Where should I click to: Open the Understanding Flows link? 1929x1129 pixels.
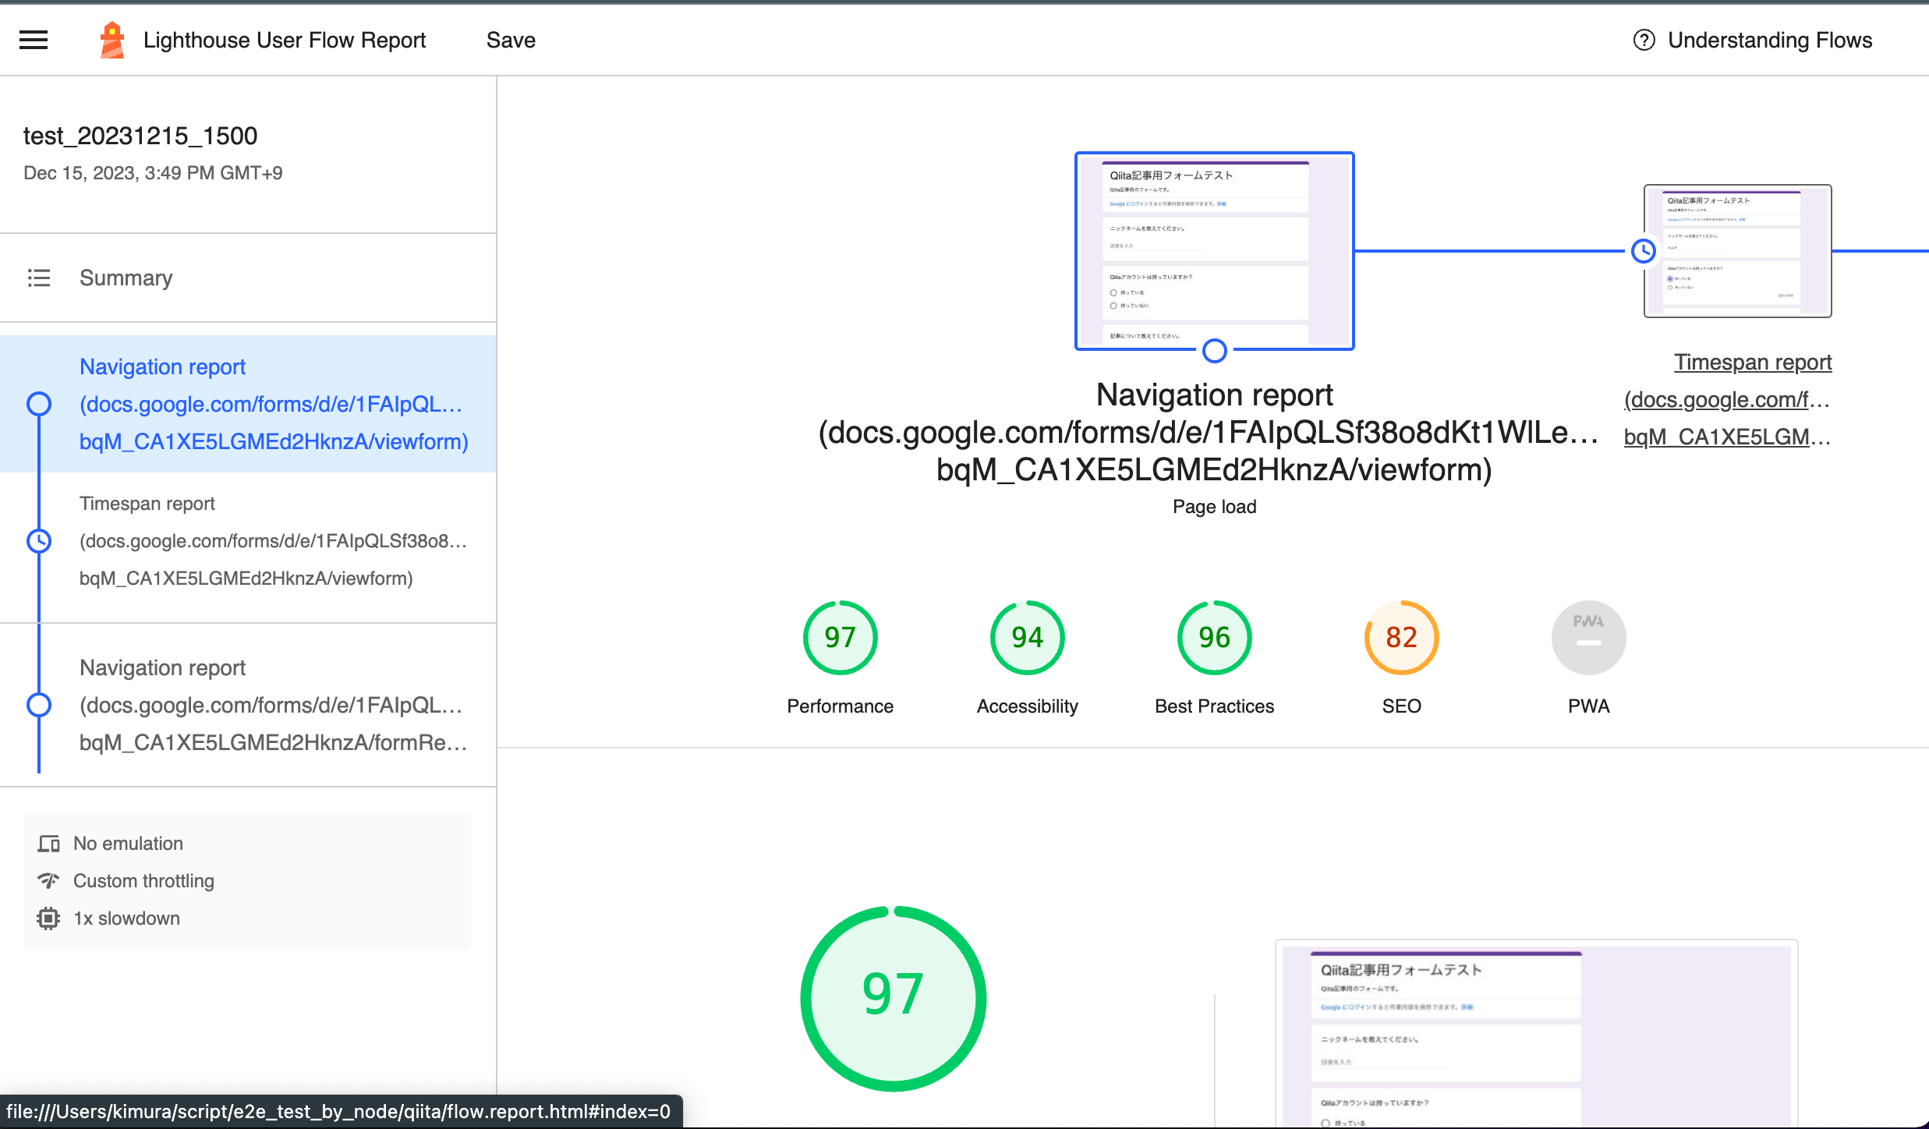pyautogui.click(x=1769, y=40)
